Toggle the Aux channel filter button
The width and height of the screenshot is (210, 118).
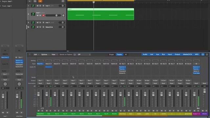(x=157, y=54)
